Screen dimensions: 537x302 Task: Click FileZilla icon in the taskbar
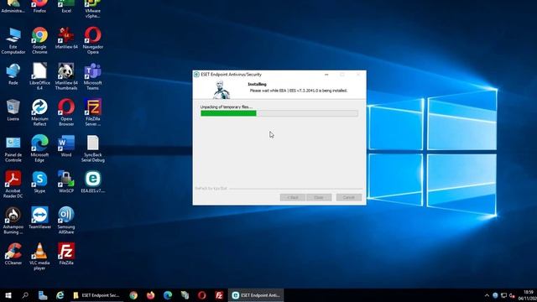(219, 295)
